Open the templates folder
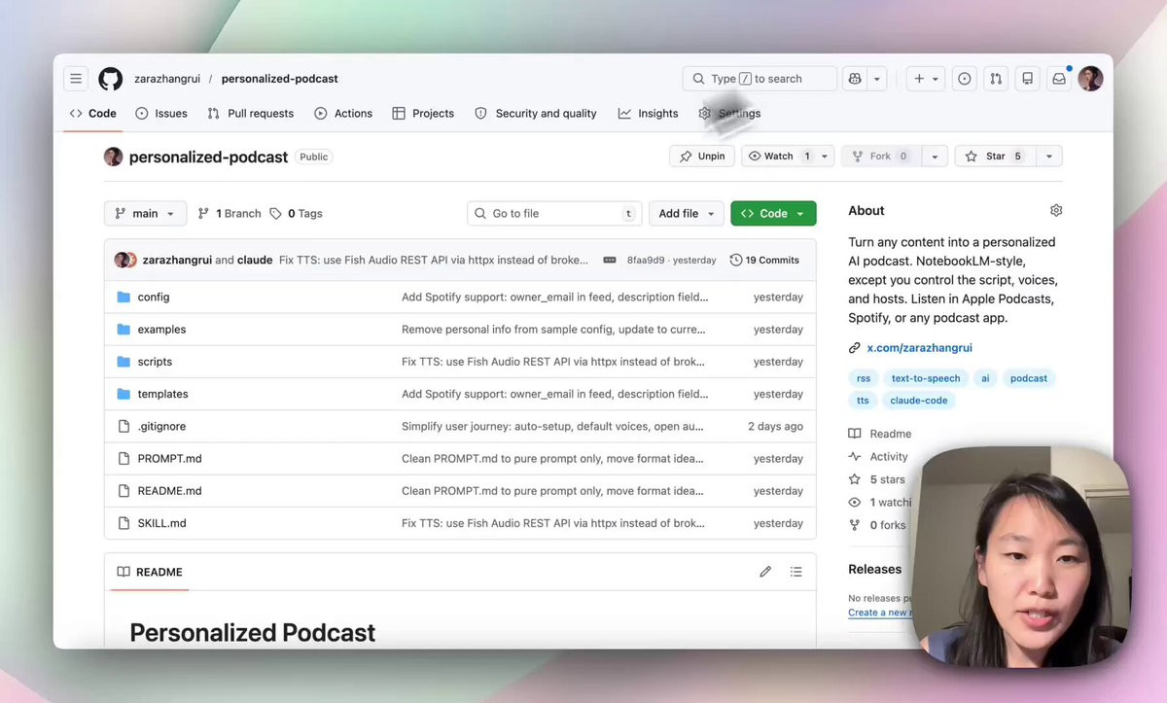The image size is (1167, 703). click(163, 394)
